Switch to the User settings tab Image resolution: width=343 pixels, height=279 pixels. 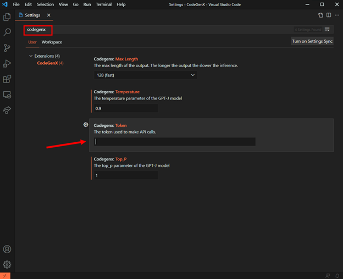click(32, 42)
